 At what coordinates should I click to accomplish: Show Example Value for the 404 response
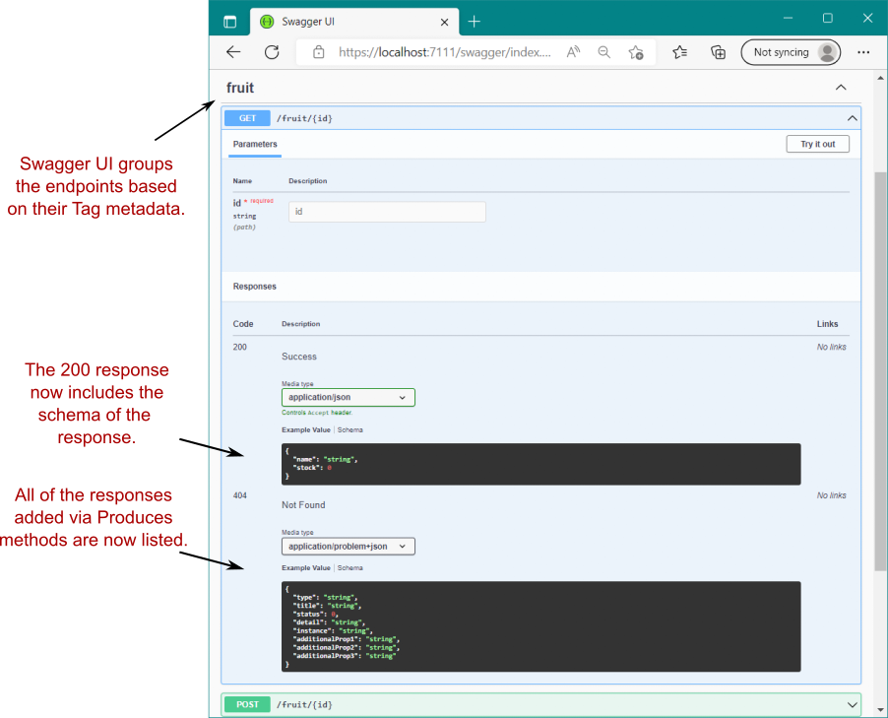pos(306,568)
